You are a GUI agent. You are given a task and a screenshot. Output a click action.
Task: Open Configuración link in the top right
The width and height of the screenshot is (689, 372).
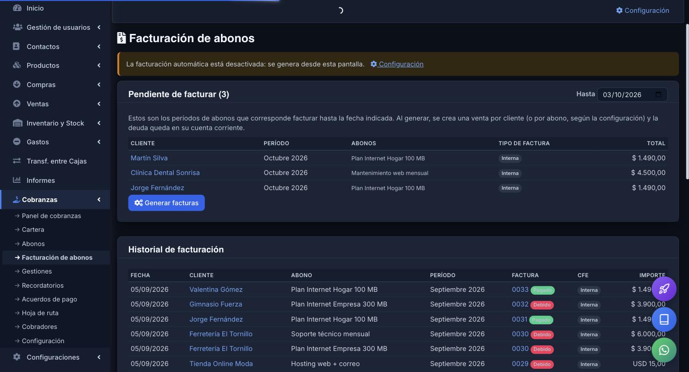642,10
